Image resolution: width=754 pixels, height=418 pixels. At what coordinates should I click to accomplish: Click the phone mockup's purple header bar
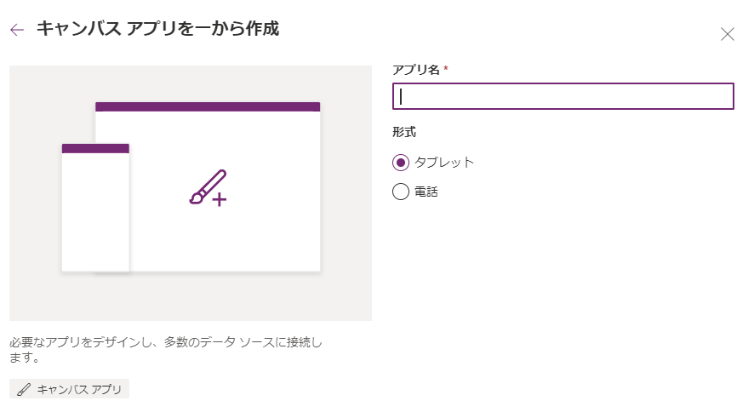click(x=95, y=148)
